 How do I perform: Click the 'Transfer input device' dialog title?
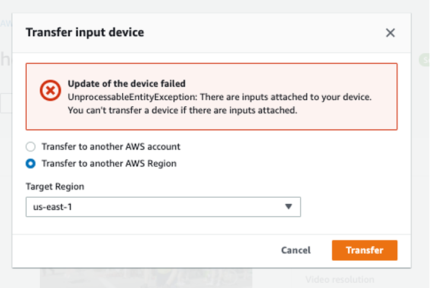[x=85, y=33]
